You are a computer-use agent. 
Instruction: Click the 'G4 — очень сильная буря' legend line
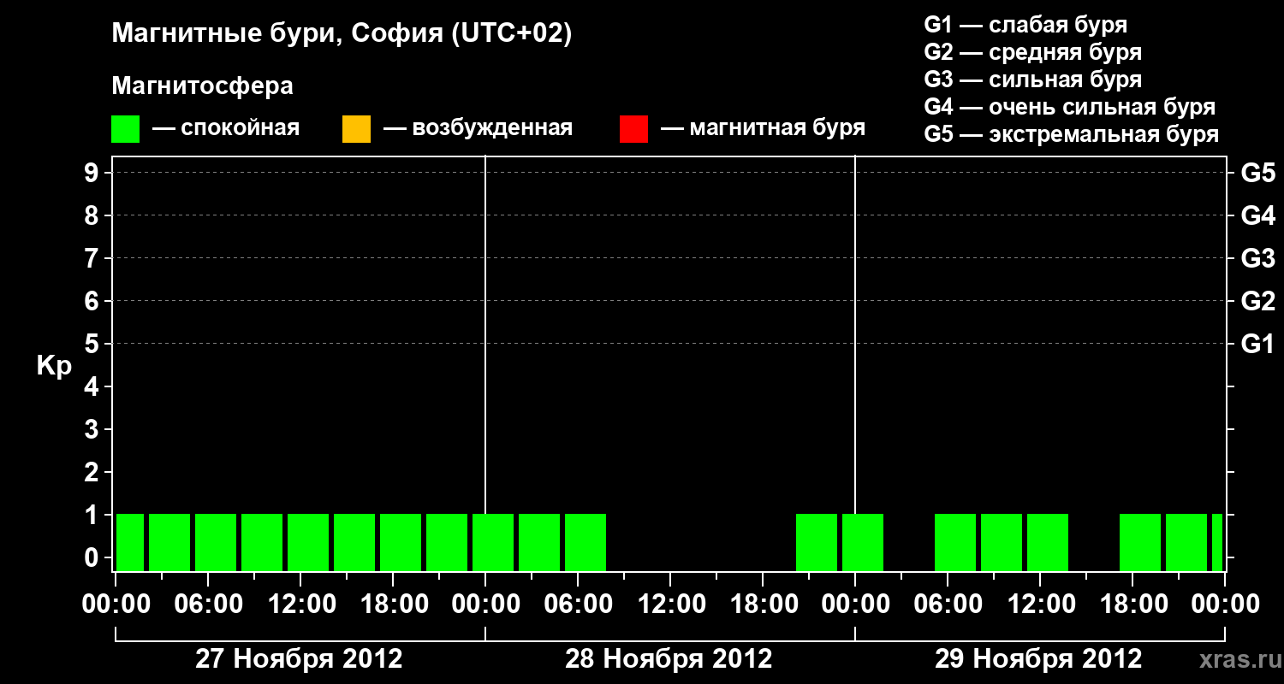coord(1070,107)
